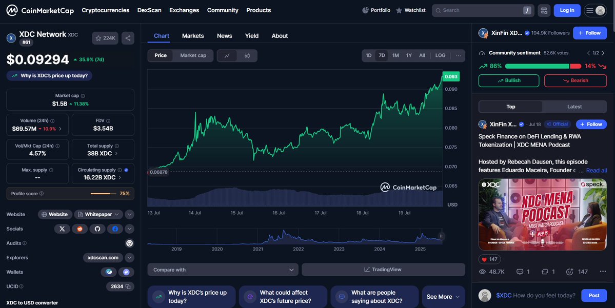Copy the UCID 2634 value
The height and width of the screenshot is (308, 615).
click(128, 286)
